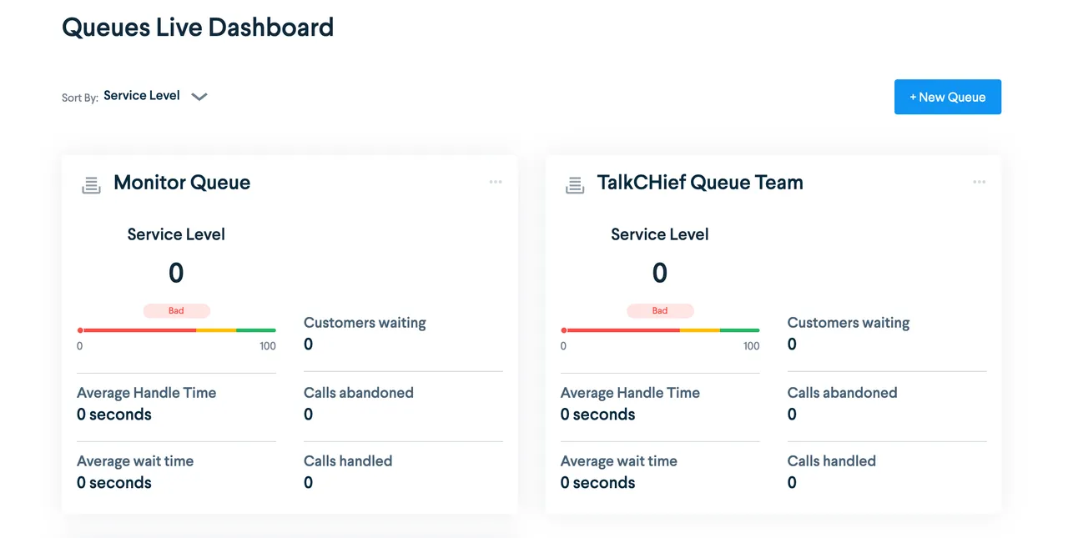
Task: Click the Bad status badge on Monitor Queue
Action: (176, 310)
